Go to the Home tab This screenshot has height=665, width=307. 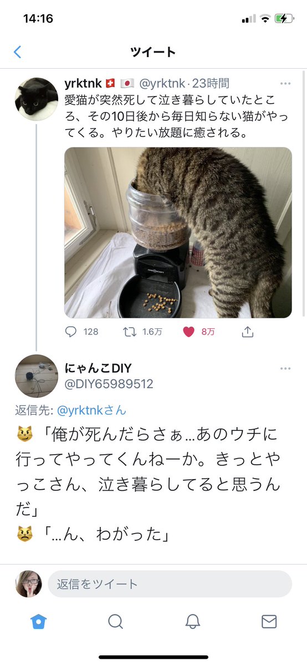click(x=39, y=621)
